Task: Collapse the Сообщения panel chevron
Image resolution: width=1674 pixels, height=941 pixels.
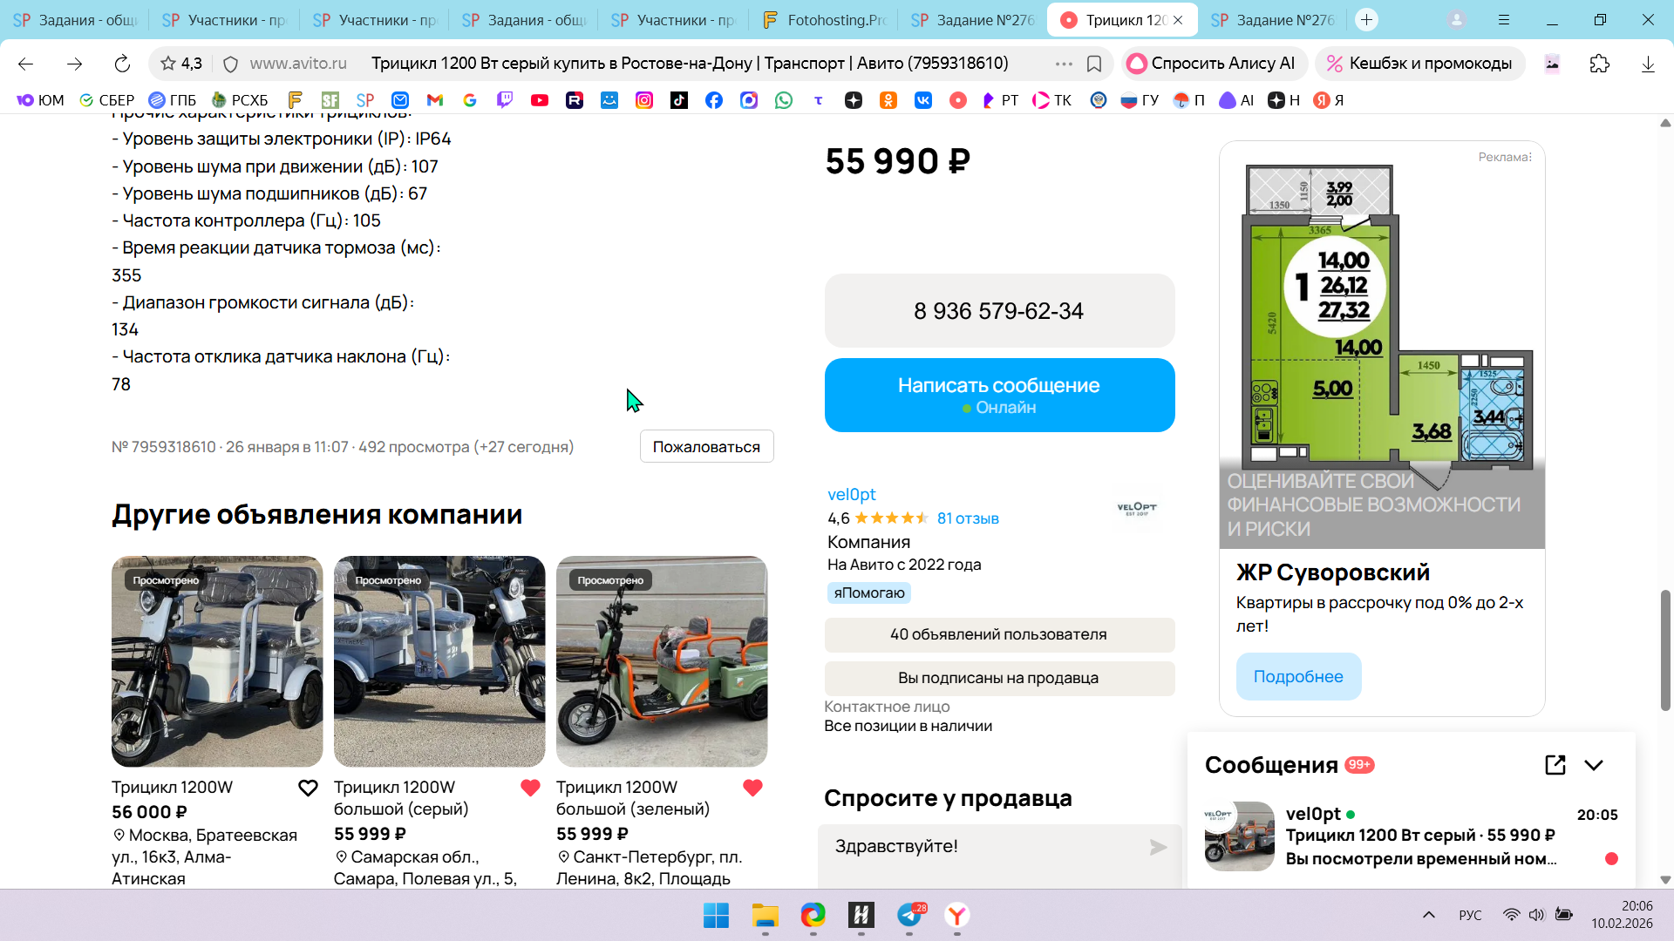Action: (x=1594, y=765)
